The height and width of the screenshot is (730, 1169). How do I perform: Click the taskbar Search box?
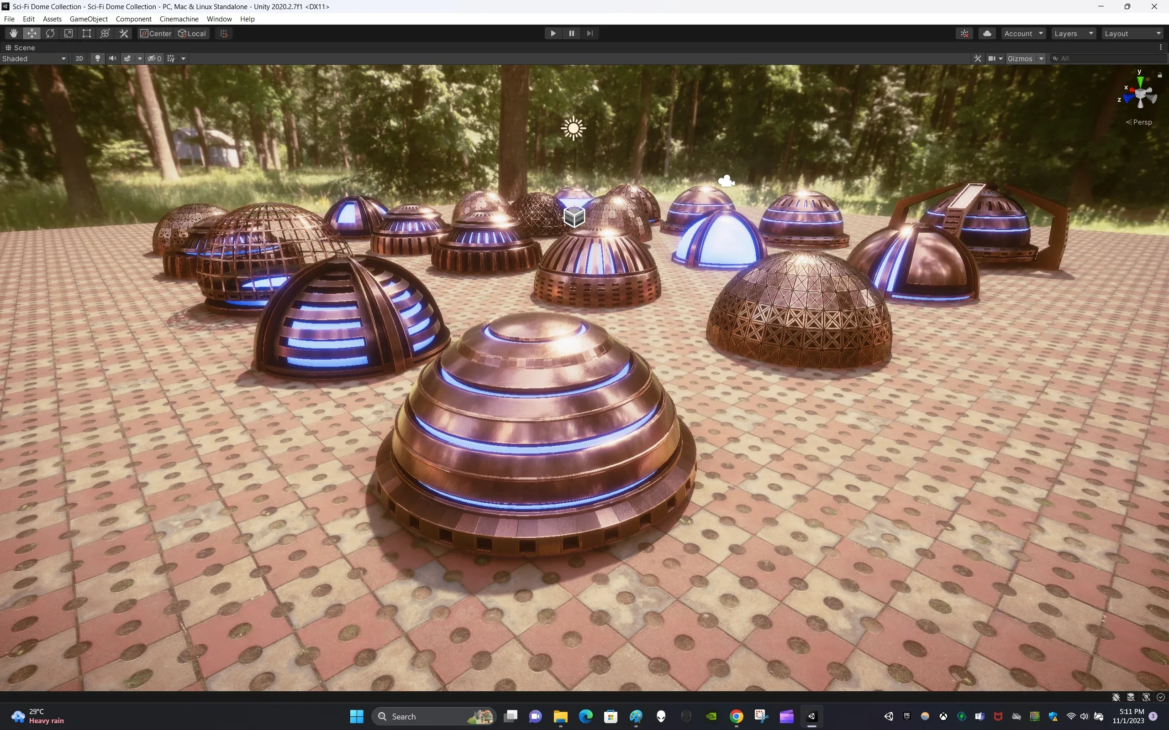[434, 716]
